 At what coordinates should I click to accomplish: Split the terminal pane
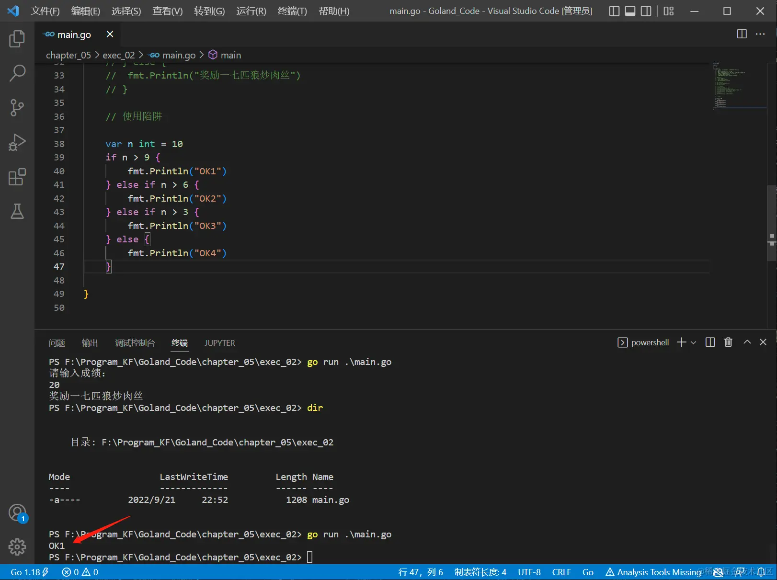[710, 342]
